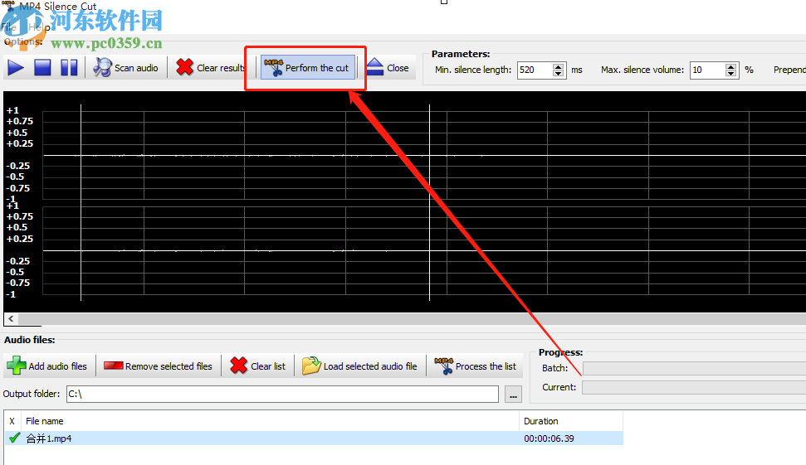
Task: Open the File menu
Action: pos(9,27)
